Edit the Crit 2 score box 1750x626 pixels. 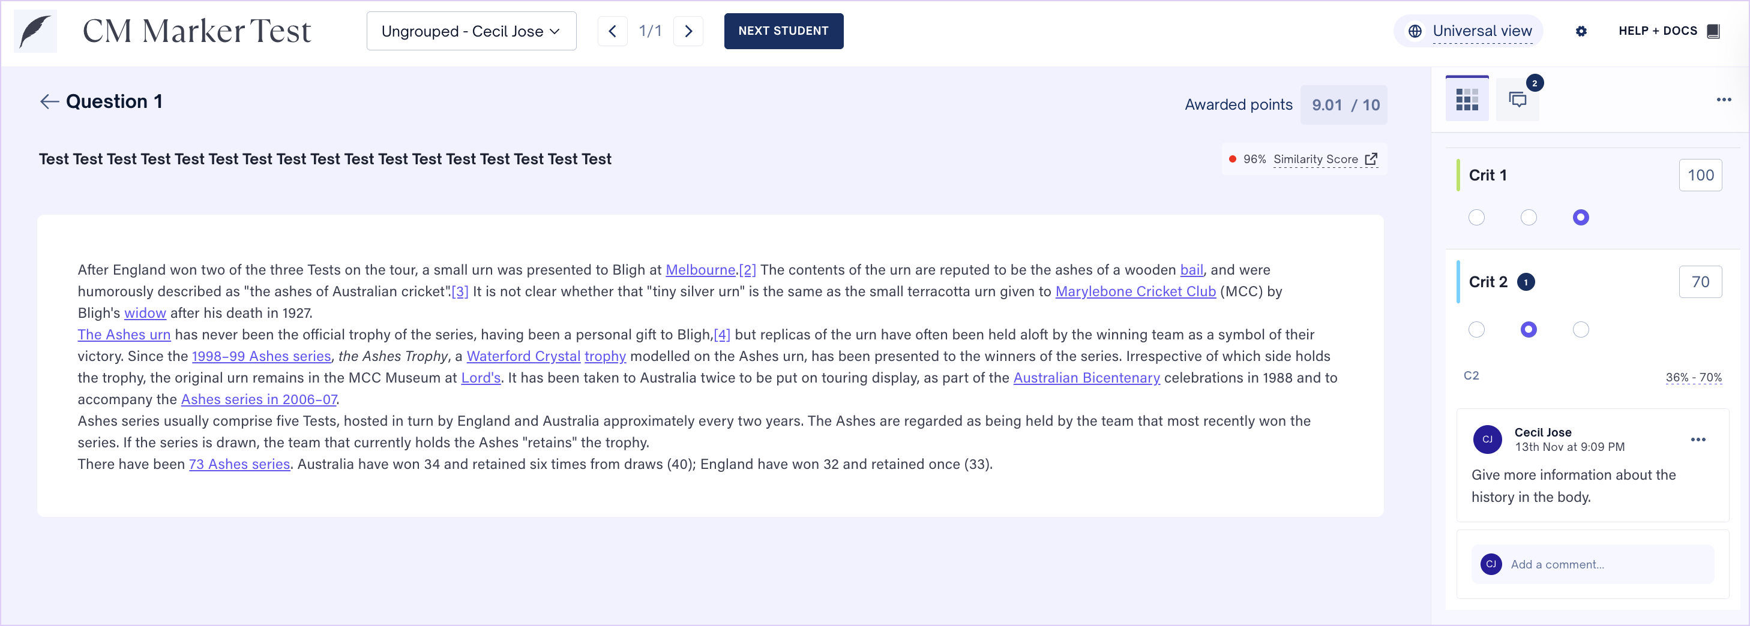click(x=1700, y=282)
